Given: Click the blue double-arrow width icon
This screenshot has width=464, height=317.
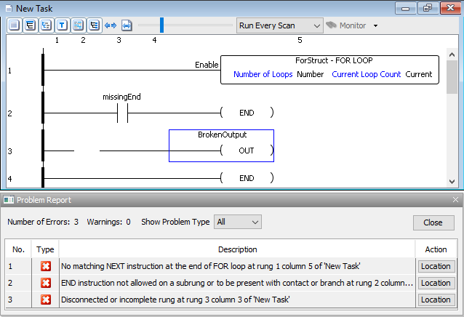Looking at the screenshot, I should tap(111, 25).
